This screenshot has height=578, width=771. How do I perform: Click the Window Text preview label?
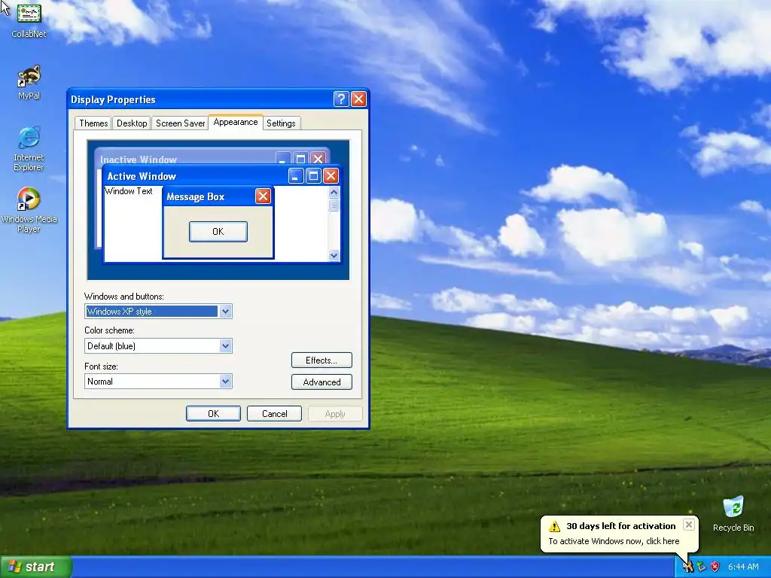[x=128, y=191]
